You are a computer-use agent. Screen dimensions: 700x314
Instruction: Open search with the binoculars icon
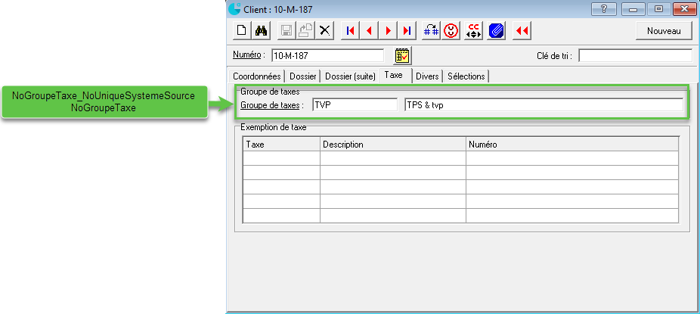[x=260, y=31]
